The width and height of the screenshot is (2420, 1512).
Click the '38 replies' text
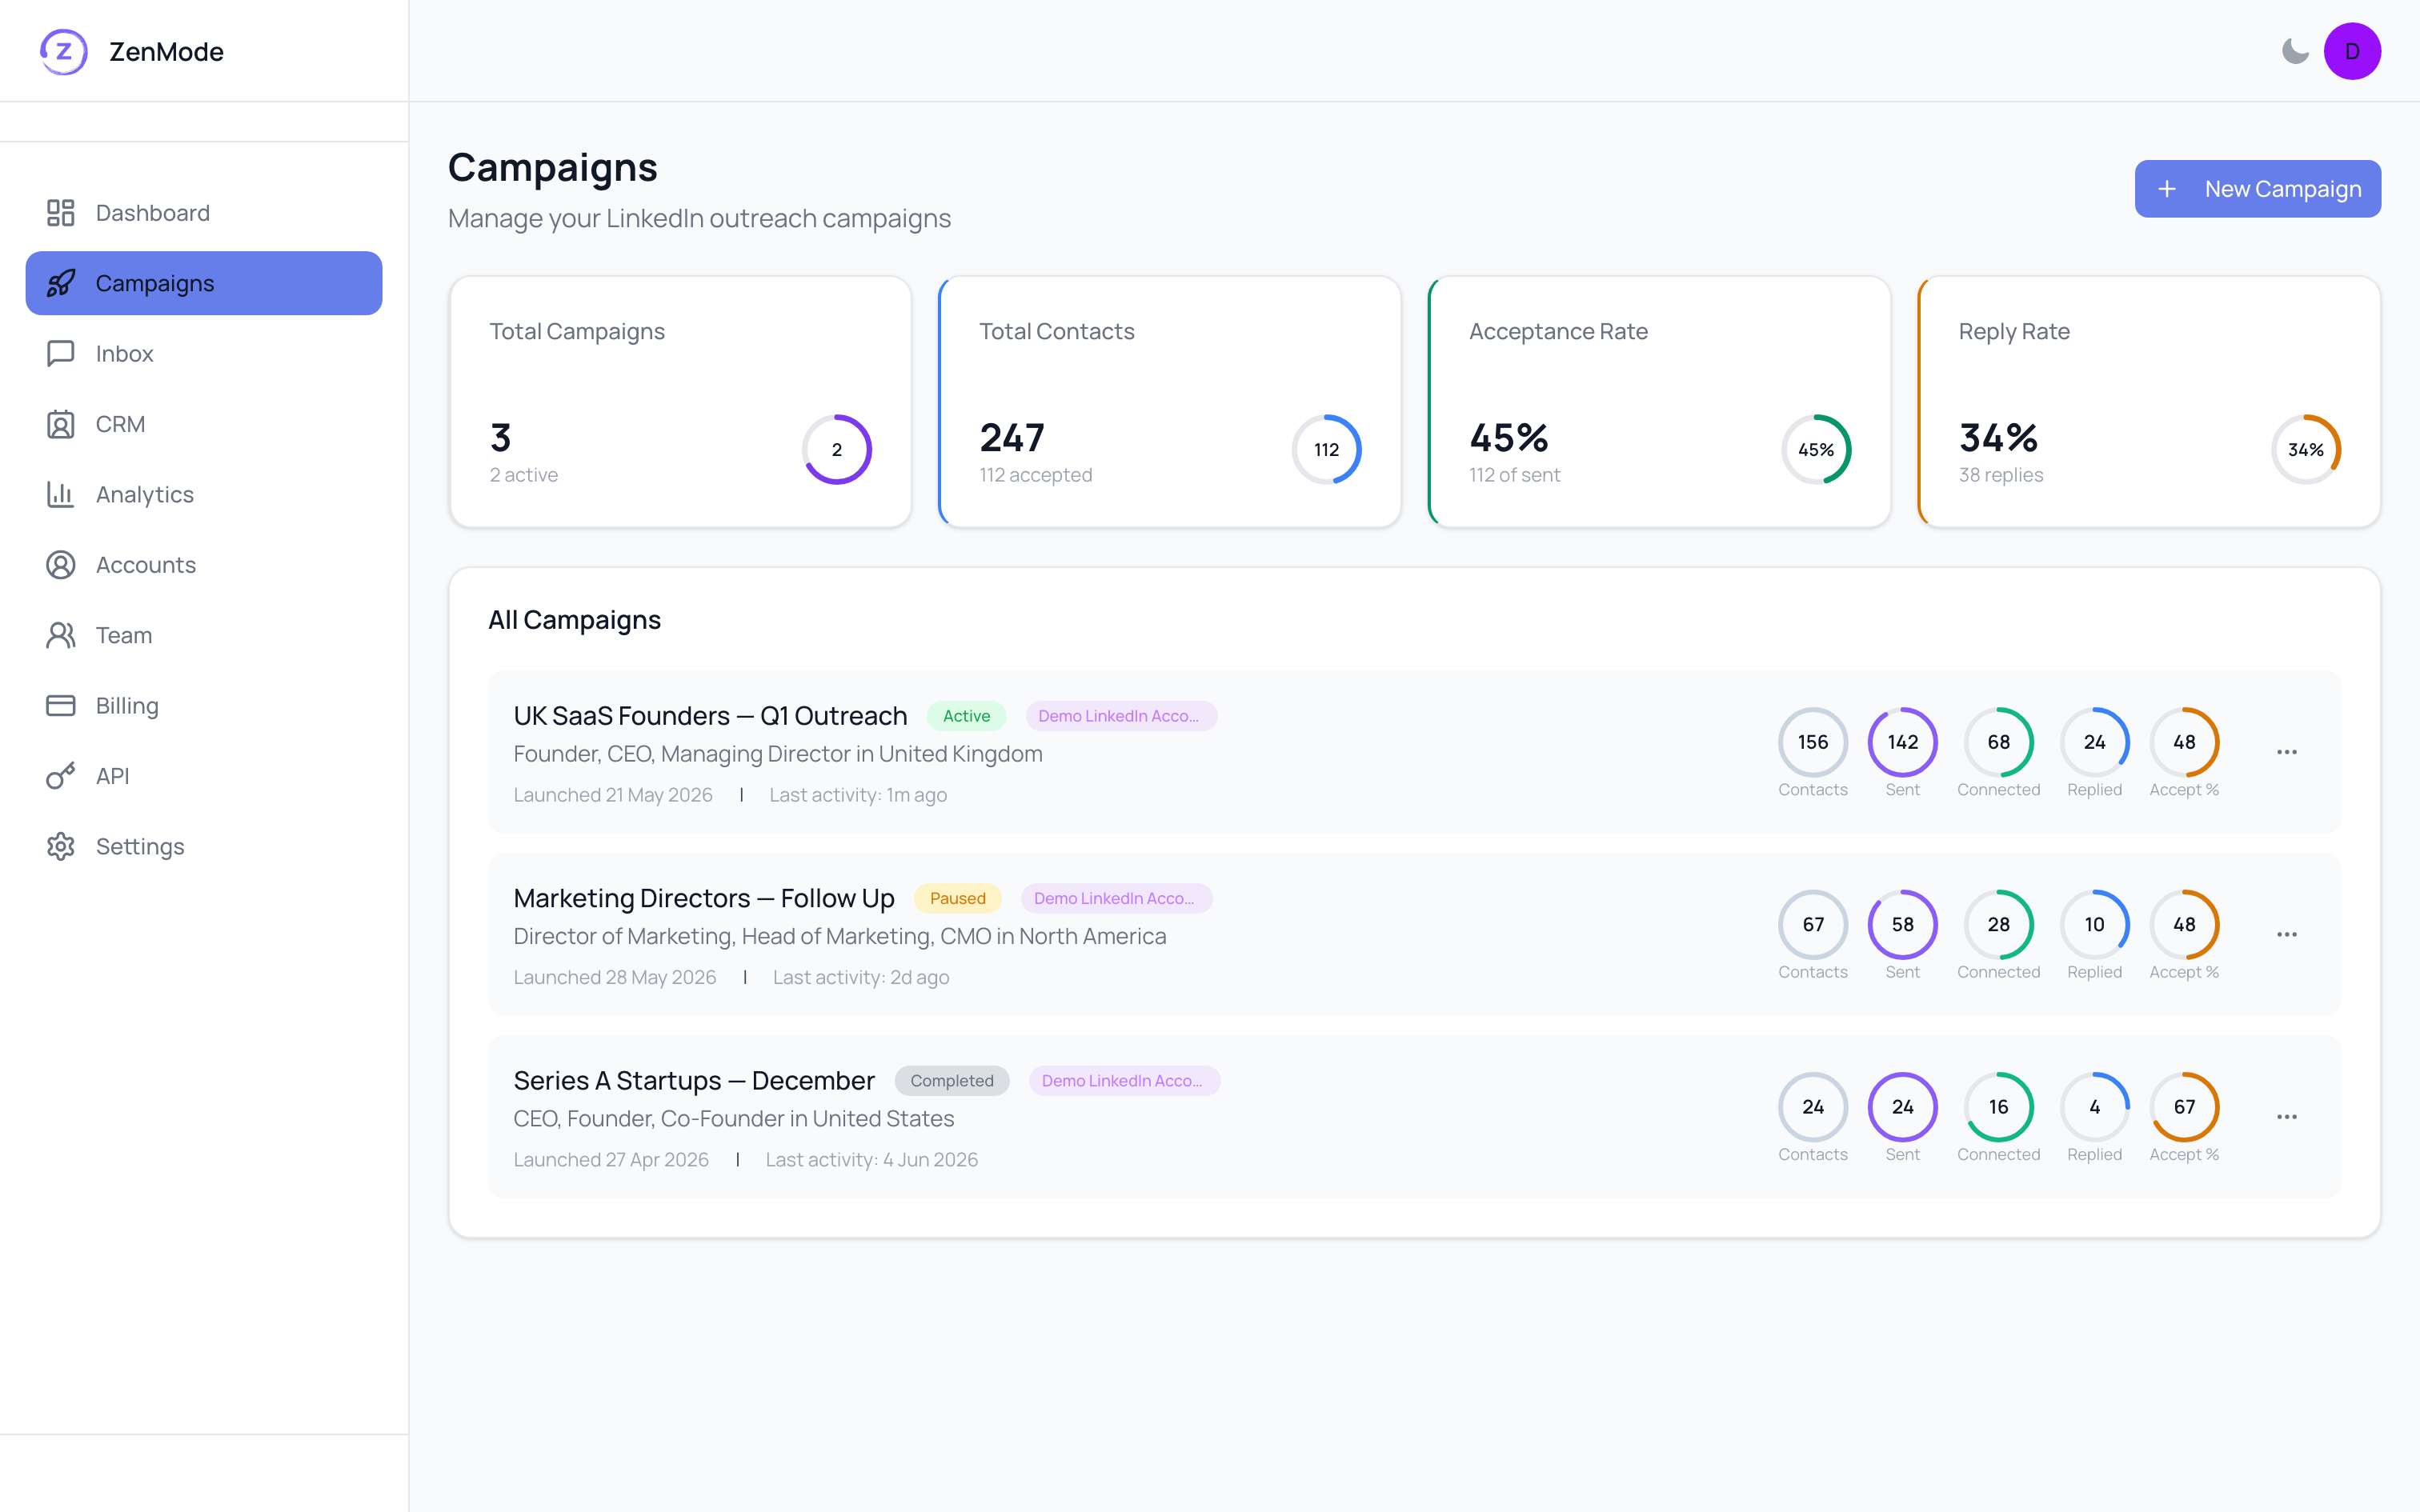(x=2000, y=475)
